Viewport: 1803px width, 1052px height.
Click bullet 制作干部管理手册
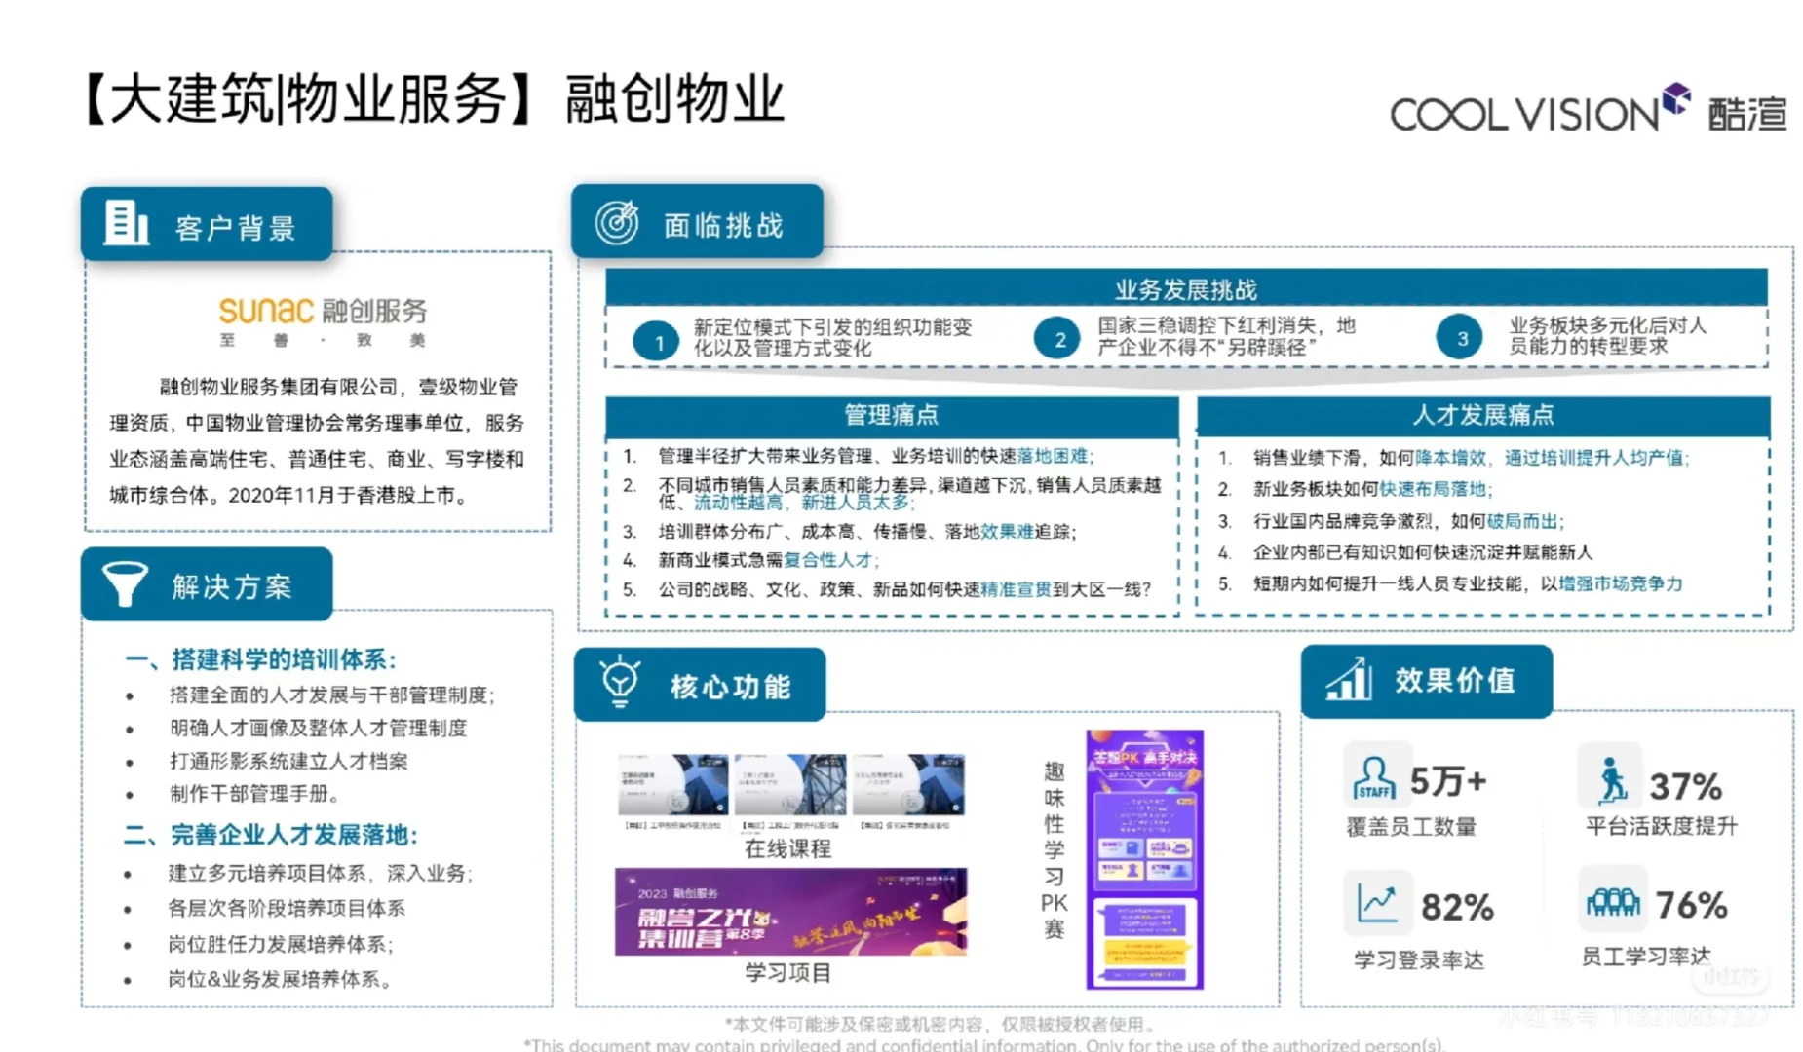(x=255, y=793)
